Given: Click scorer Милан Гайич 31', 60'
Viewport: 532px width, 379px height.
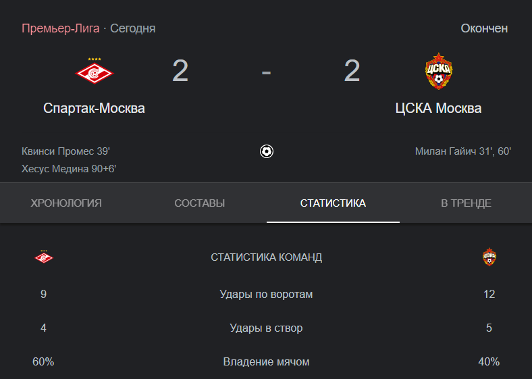Looking at the screenshot, I should point(462,151).
